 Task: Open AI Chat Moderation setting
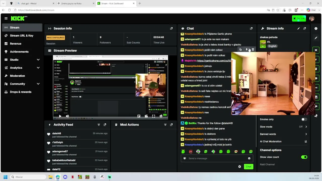pos(284,142)
